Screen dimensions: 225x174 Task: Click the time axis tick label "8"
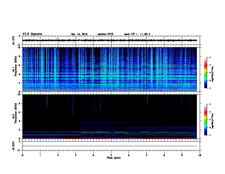coord(164,155)
